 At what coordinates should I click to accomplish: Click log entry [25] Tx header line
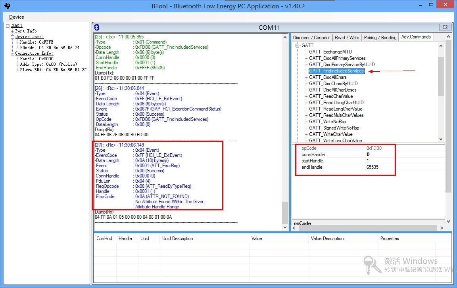pyautogui.click(x=119, y=37)
